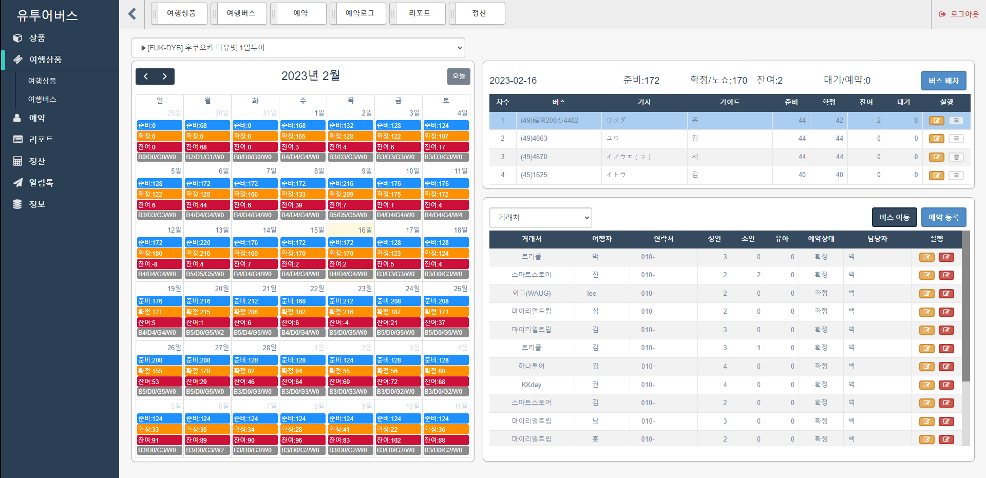
Task: Expand the 여행상품 sidebar section
Action: pyautogui.click(x=45, y=60)
